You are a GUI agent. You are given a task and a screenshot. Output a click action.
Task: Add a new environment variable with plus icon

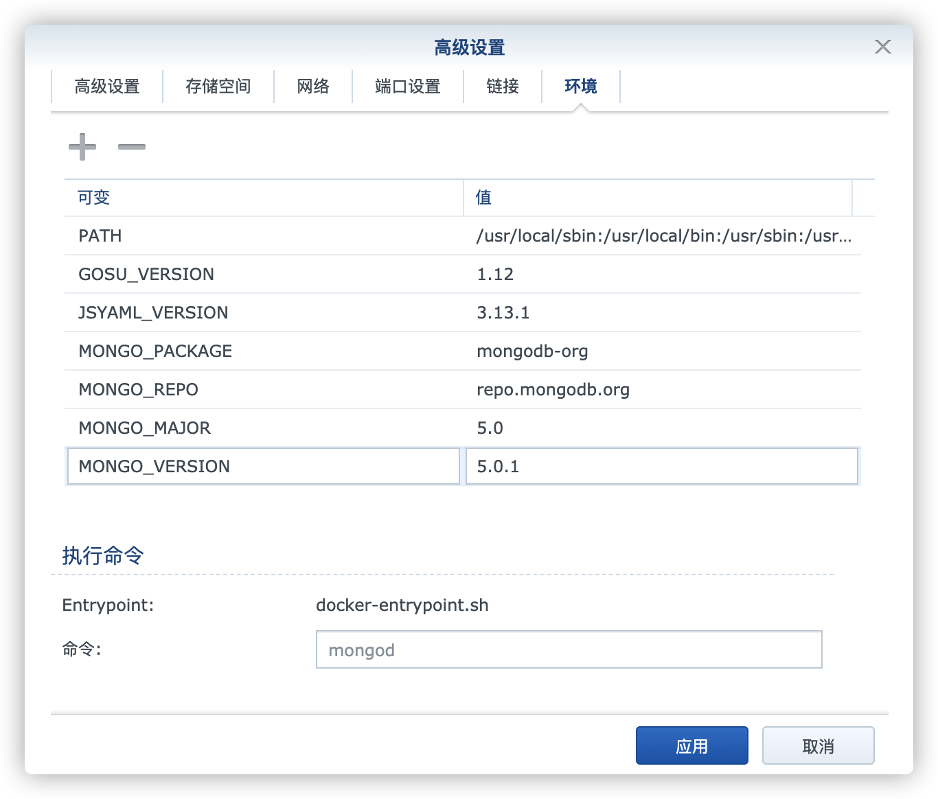(82, 147)
